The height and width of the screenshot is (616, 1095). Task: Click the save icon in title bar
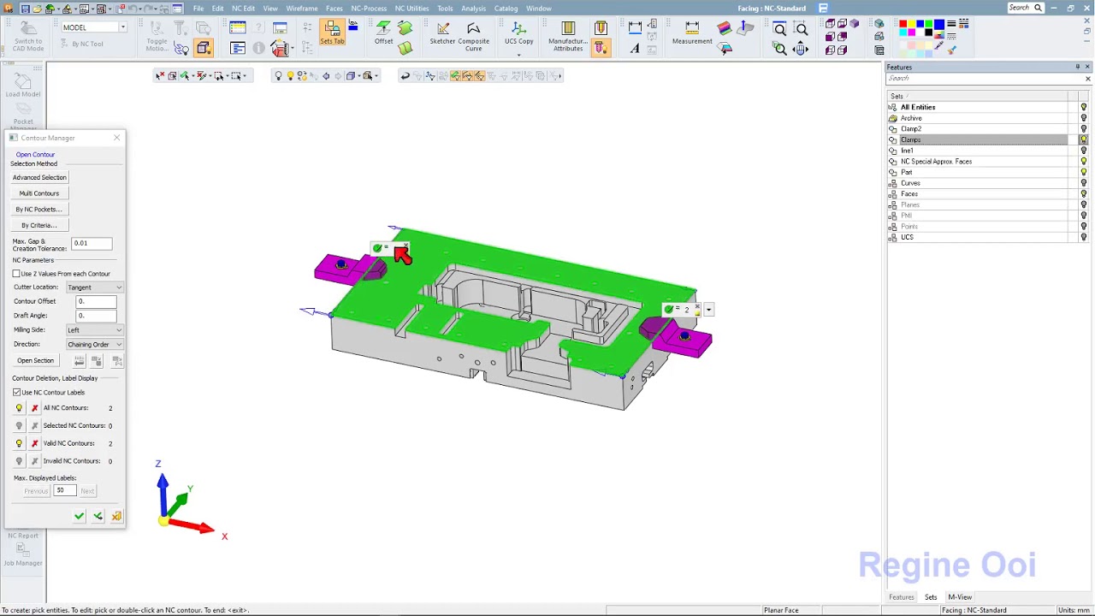coord(25,9)
